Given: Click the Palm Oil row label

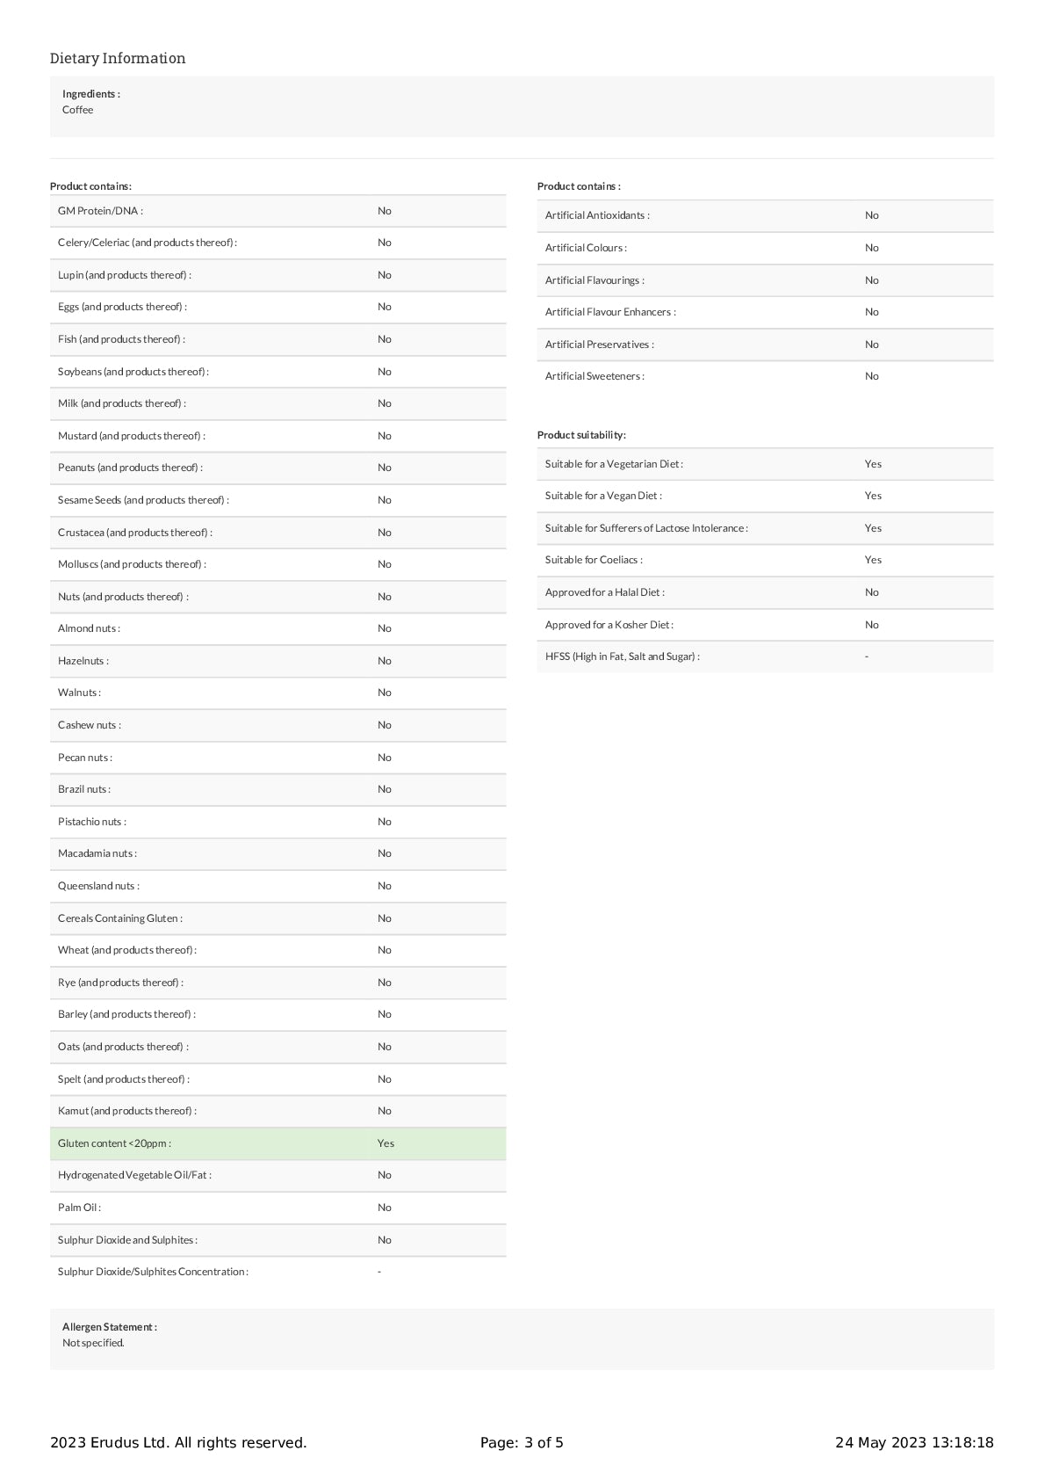Looking at the screenshot, I should click(79, 1208).
